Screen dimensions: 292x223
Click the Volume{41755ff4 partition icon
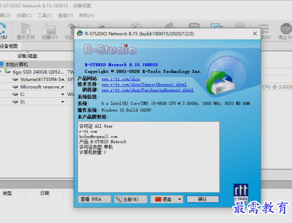click(15, 80)
